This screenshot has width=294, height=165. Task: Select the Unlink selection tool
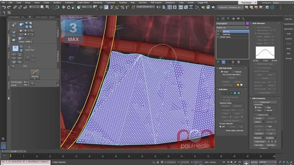[20, 7]
